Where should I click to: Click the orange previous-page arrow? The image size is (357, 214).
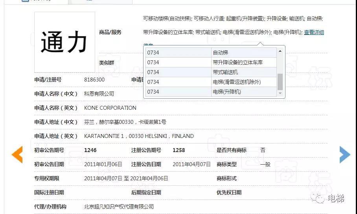17,154
